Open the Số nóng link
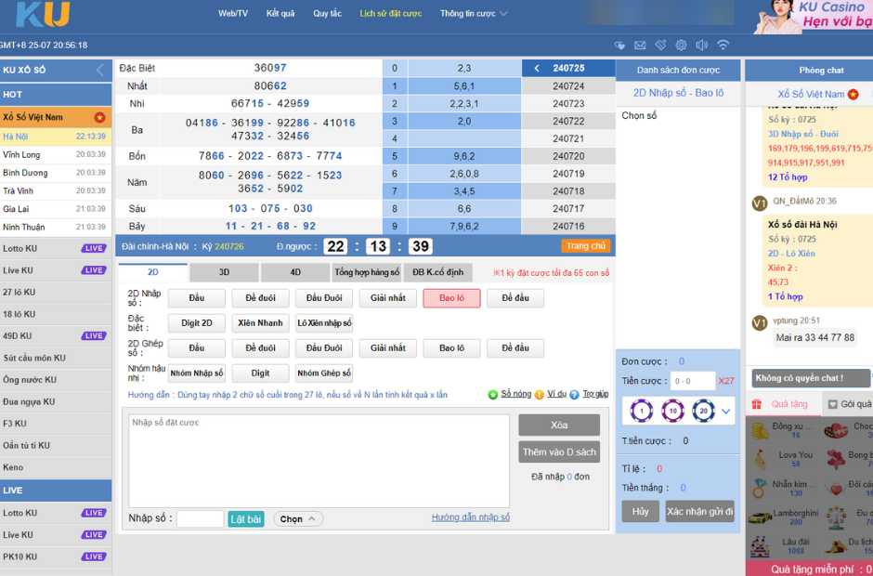 (x=515, y=394)
